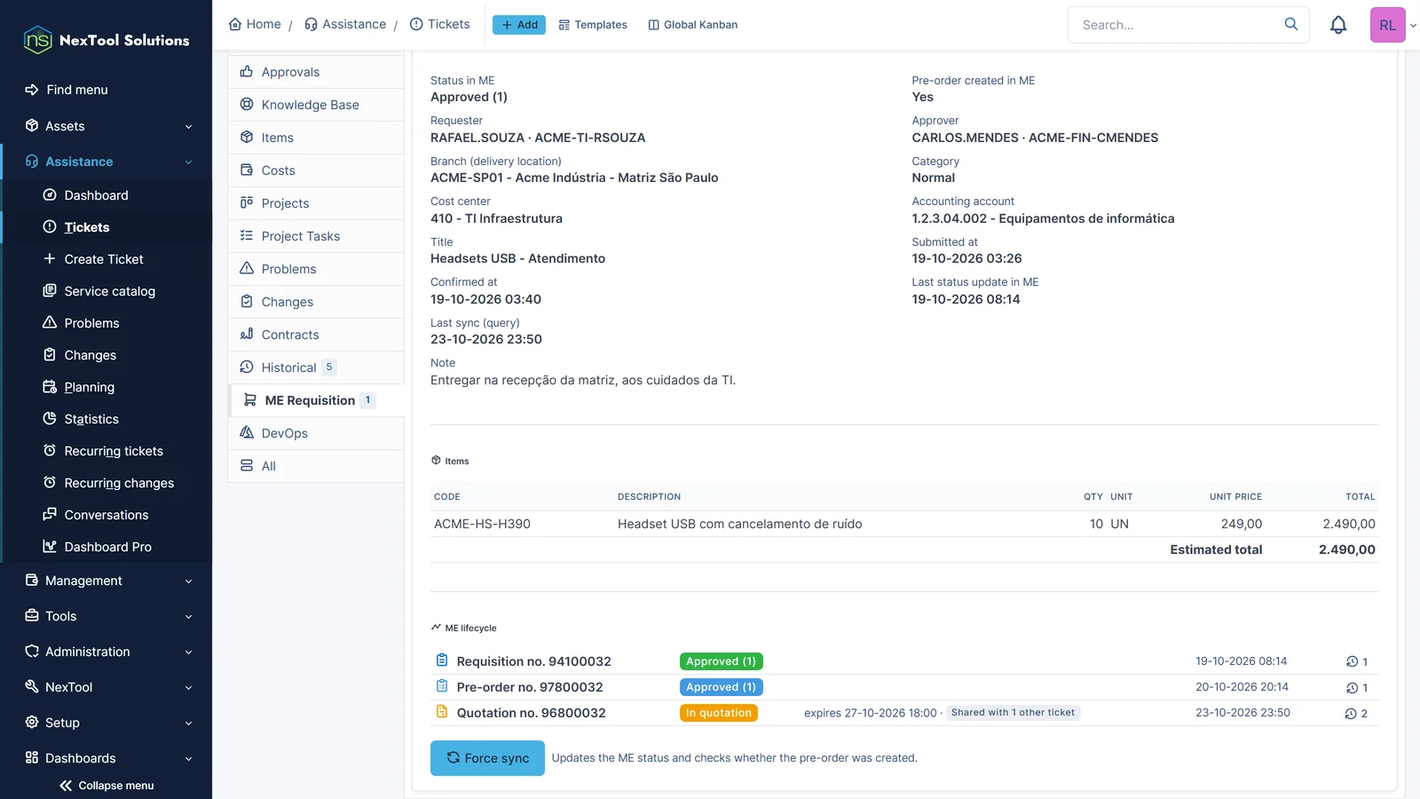Open the Global Kanban view
The height and width of the screenshot is (799, 1420).
[x=693, y=25]
